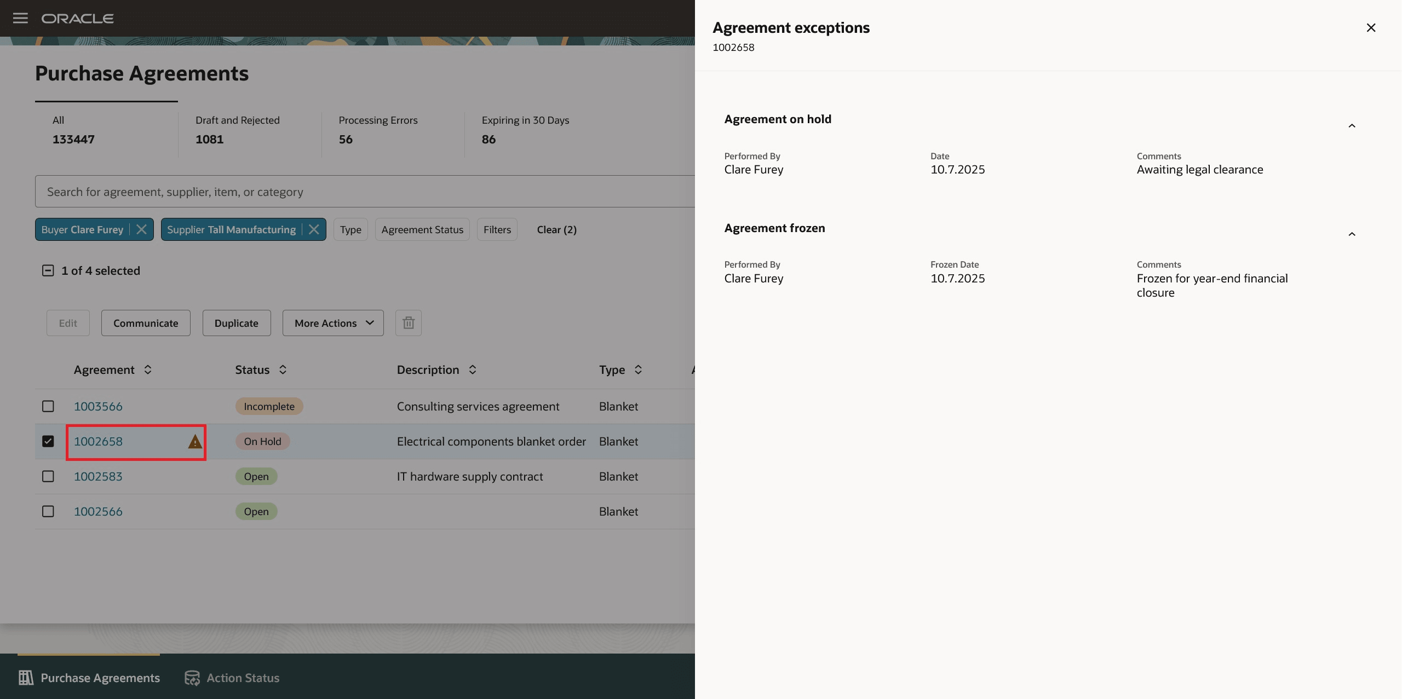Select the Draft and Rejected tab
Screen dimensions: 1402x699
pos(237,130)
